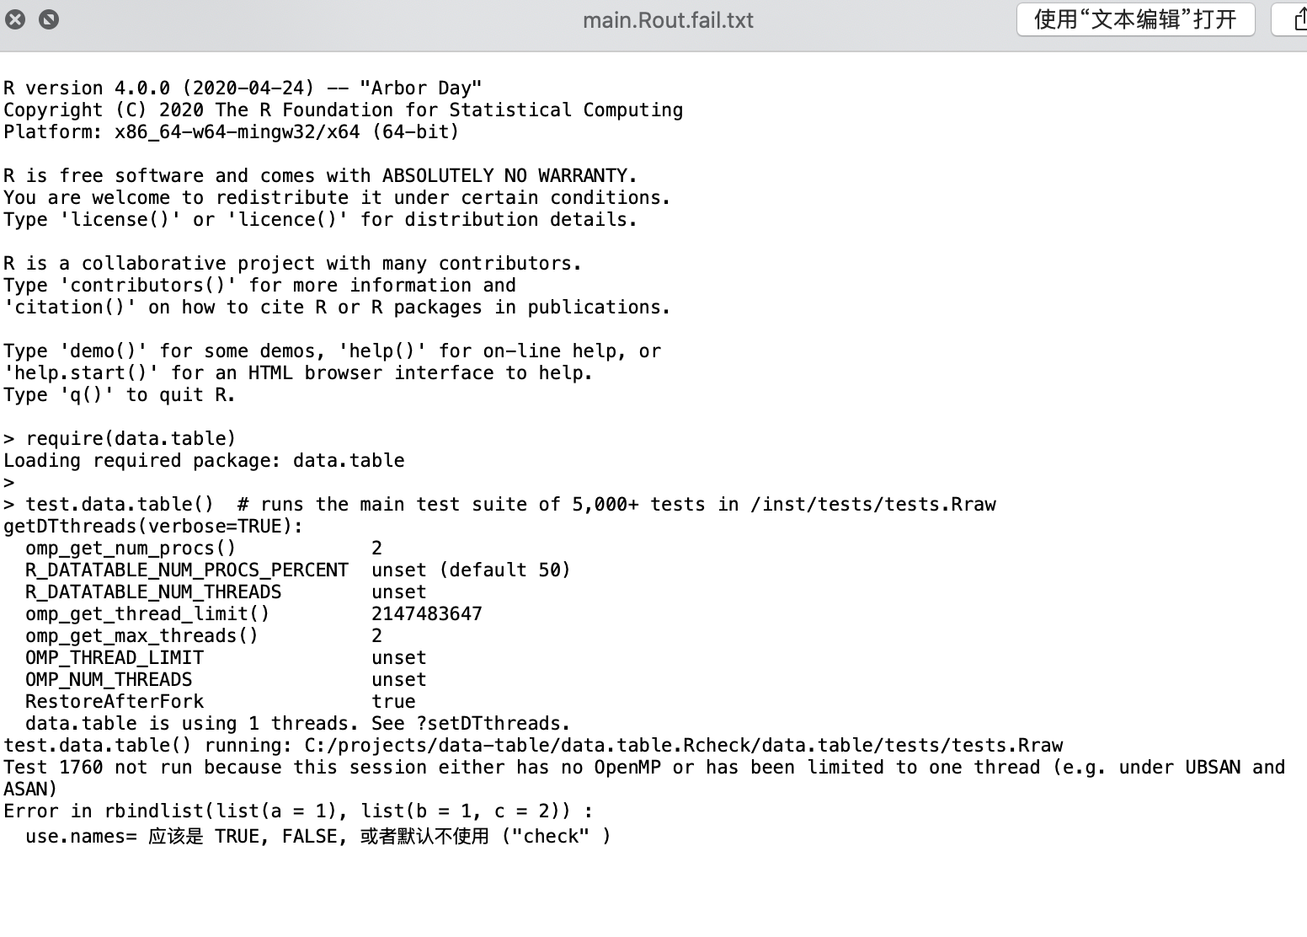Viewport: 1307px width, 937px height.
Task: Close the Quick Look preview window
Action: coord(15,19)
